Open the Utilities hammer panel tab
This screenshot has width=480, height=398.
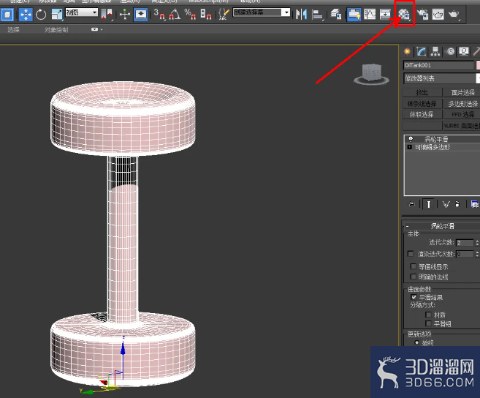click(476, 51)
